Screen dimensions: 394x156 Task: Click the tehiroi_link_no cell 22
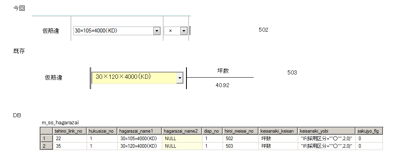pyautogui.click(x=70, y=139)
